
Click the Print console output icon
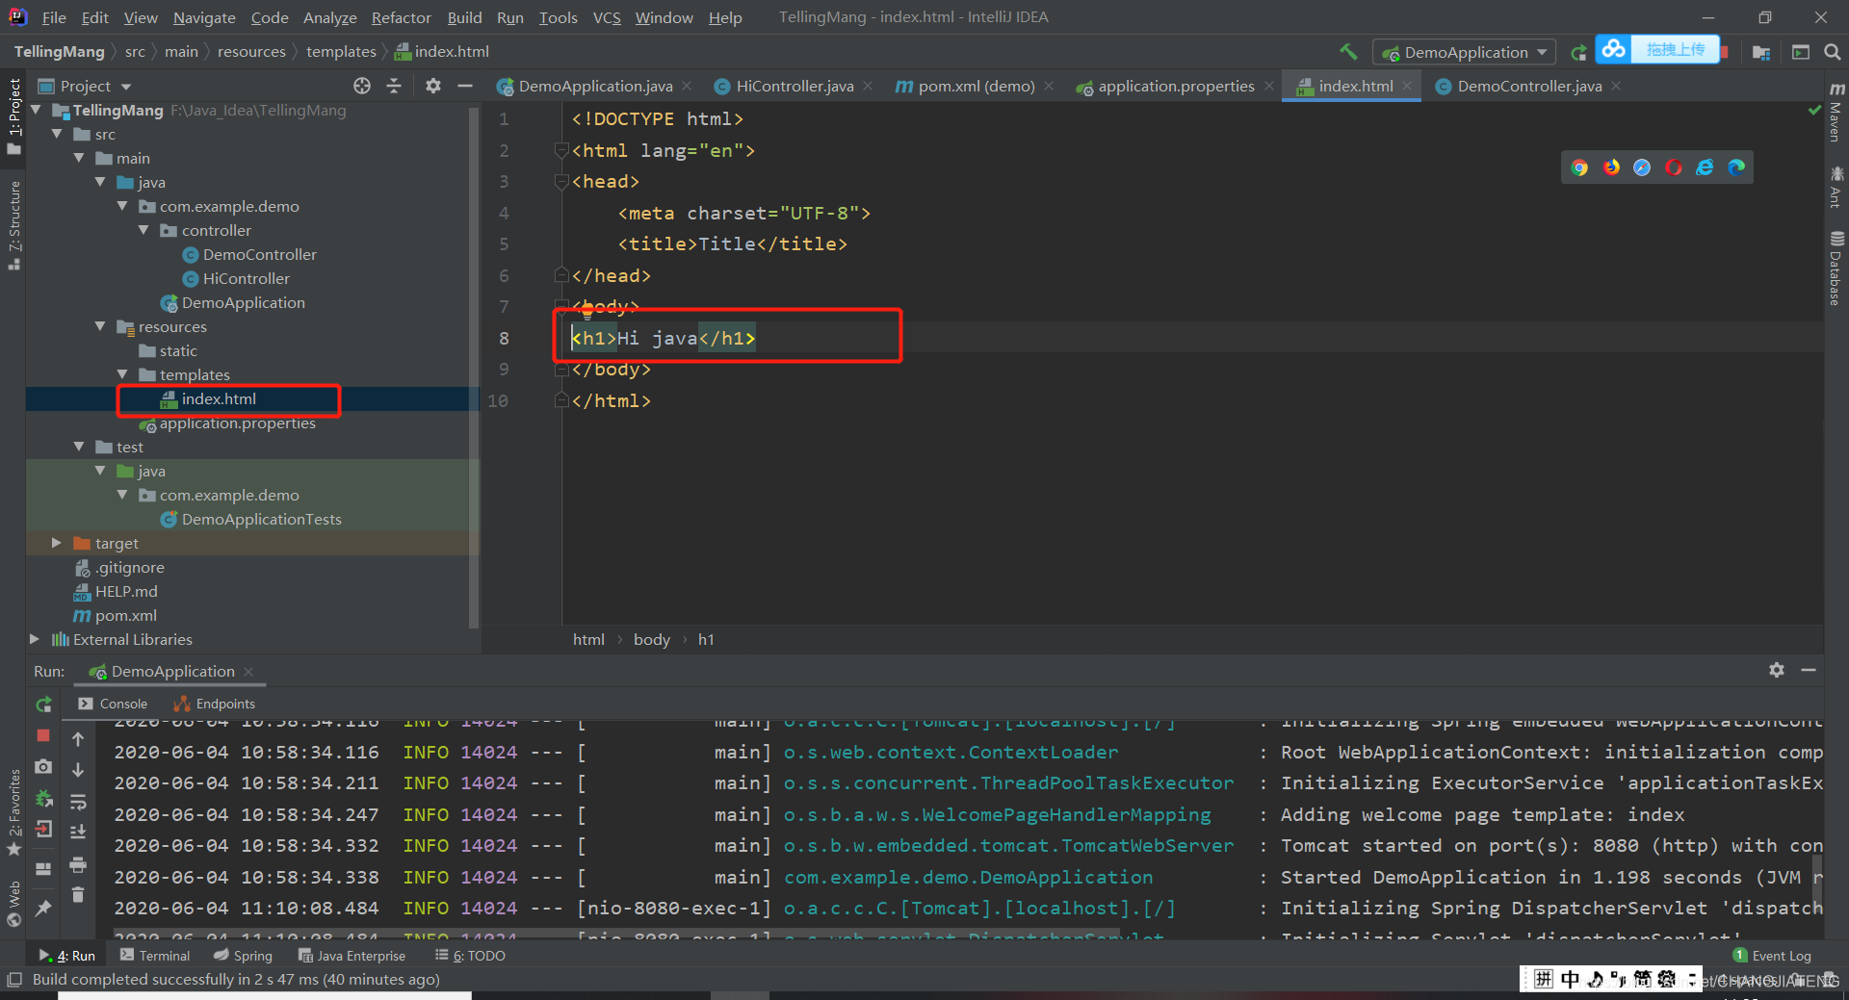[x=78, y=864]
